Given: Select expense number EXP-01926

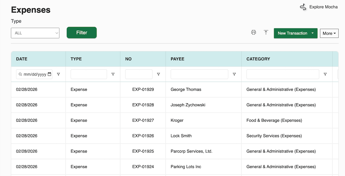Looking at the screenshot, I should [x=143, y=136].
